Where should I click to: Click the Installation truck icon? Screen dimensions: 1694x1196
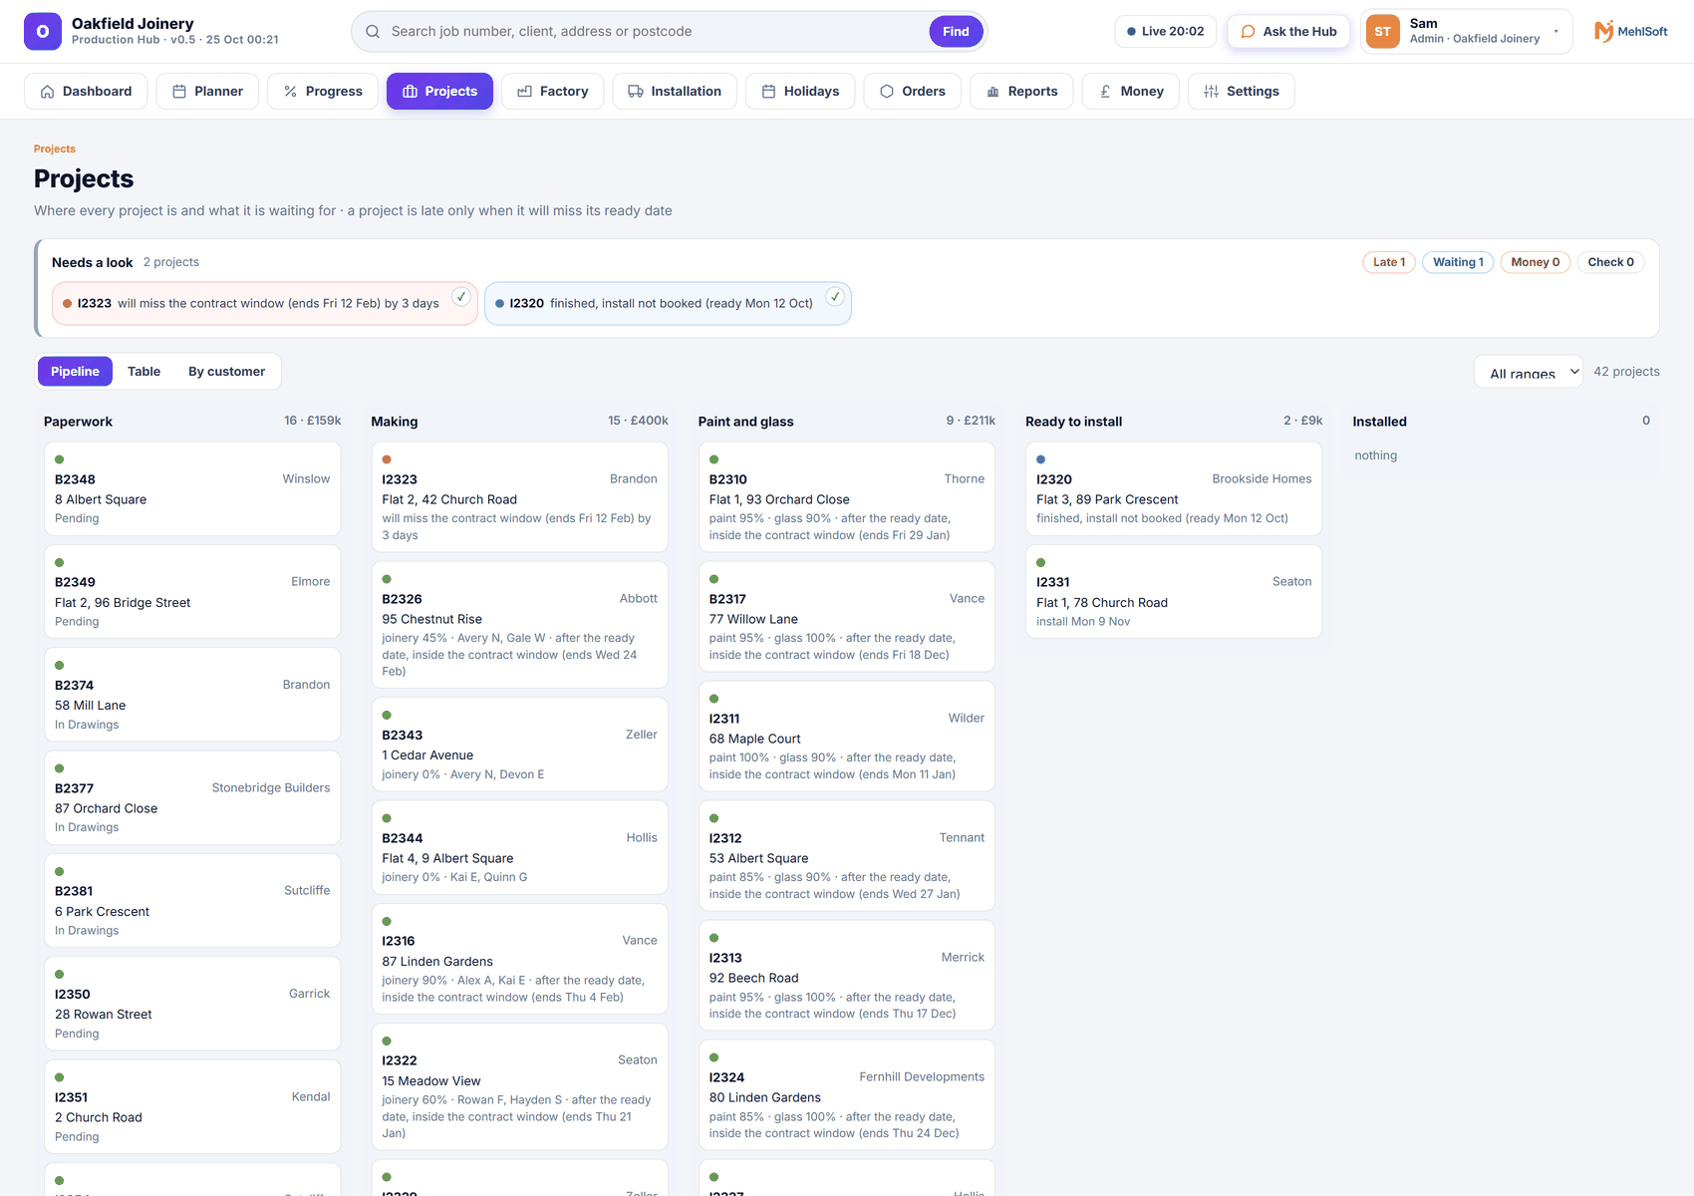click(636, 92)
